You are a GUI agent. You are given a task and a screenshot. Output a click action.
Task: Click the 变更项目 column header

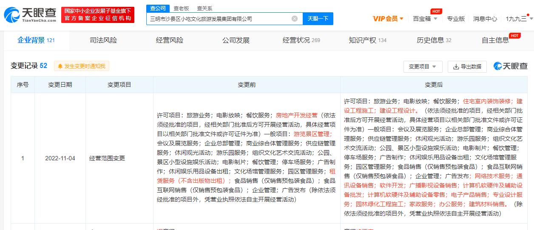(x=119, y=85)
